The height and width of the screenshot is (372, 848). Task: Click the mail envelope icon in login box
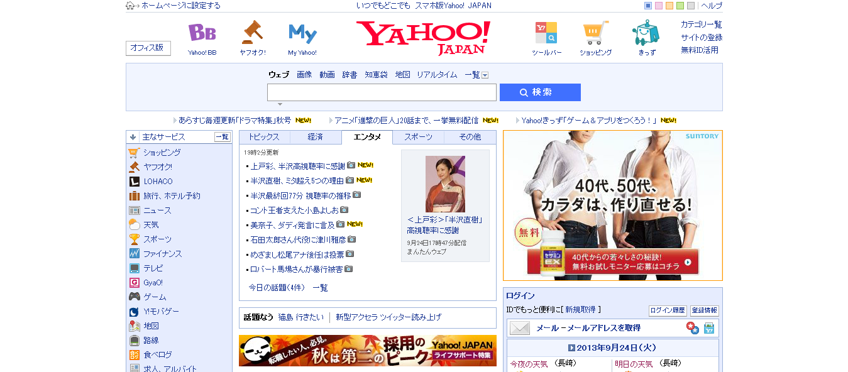tap(519, 328)
